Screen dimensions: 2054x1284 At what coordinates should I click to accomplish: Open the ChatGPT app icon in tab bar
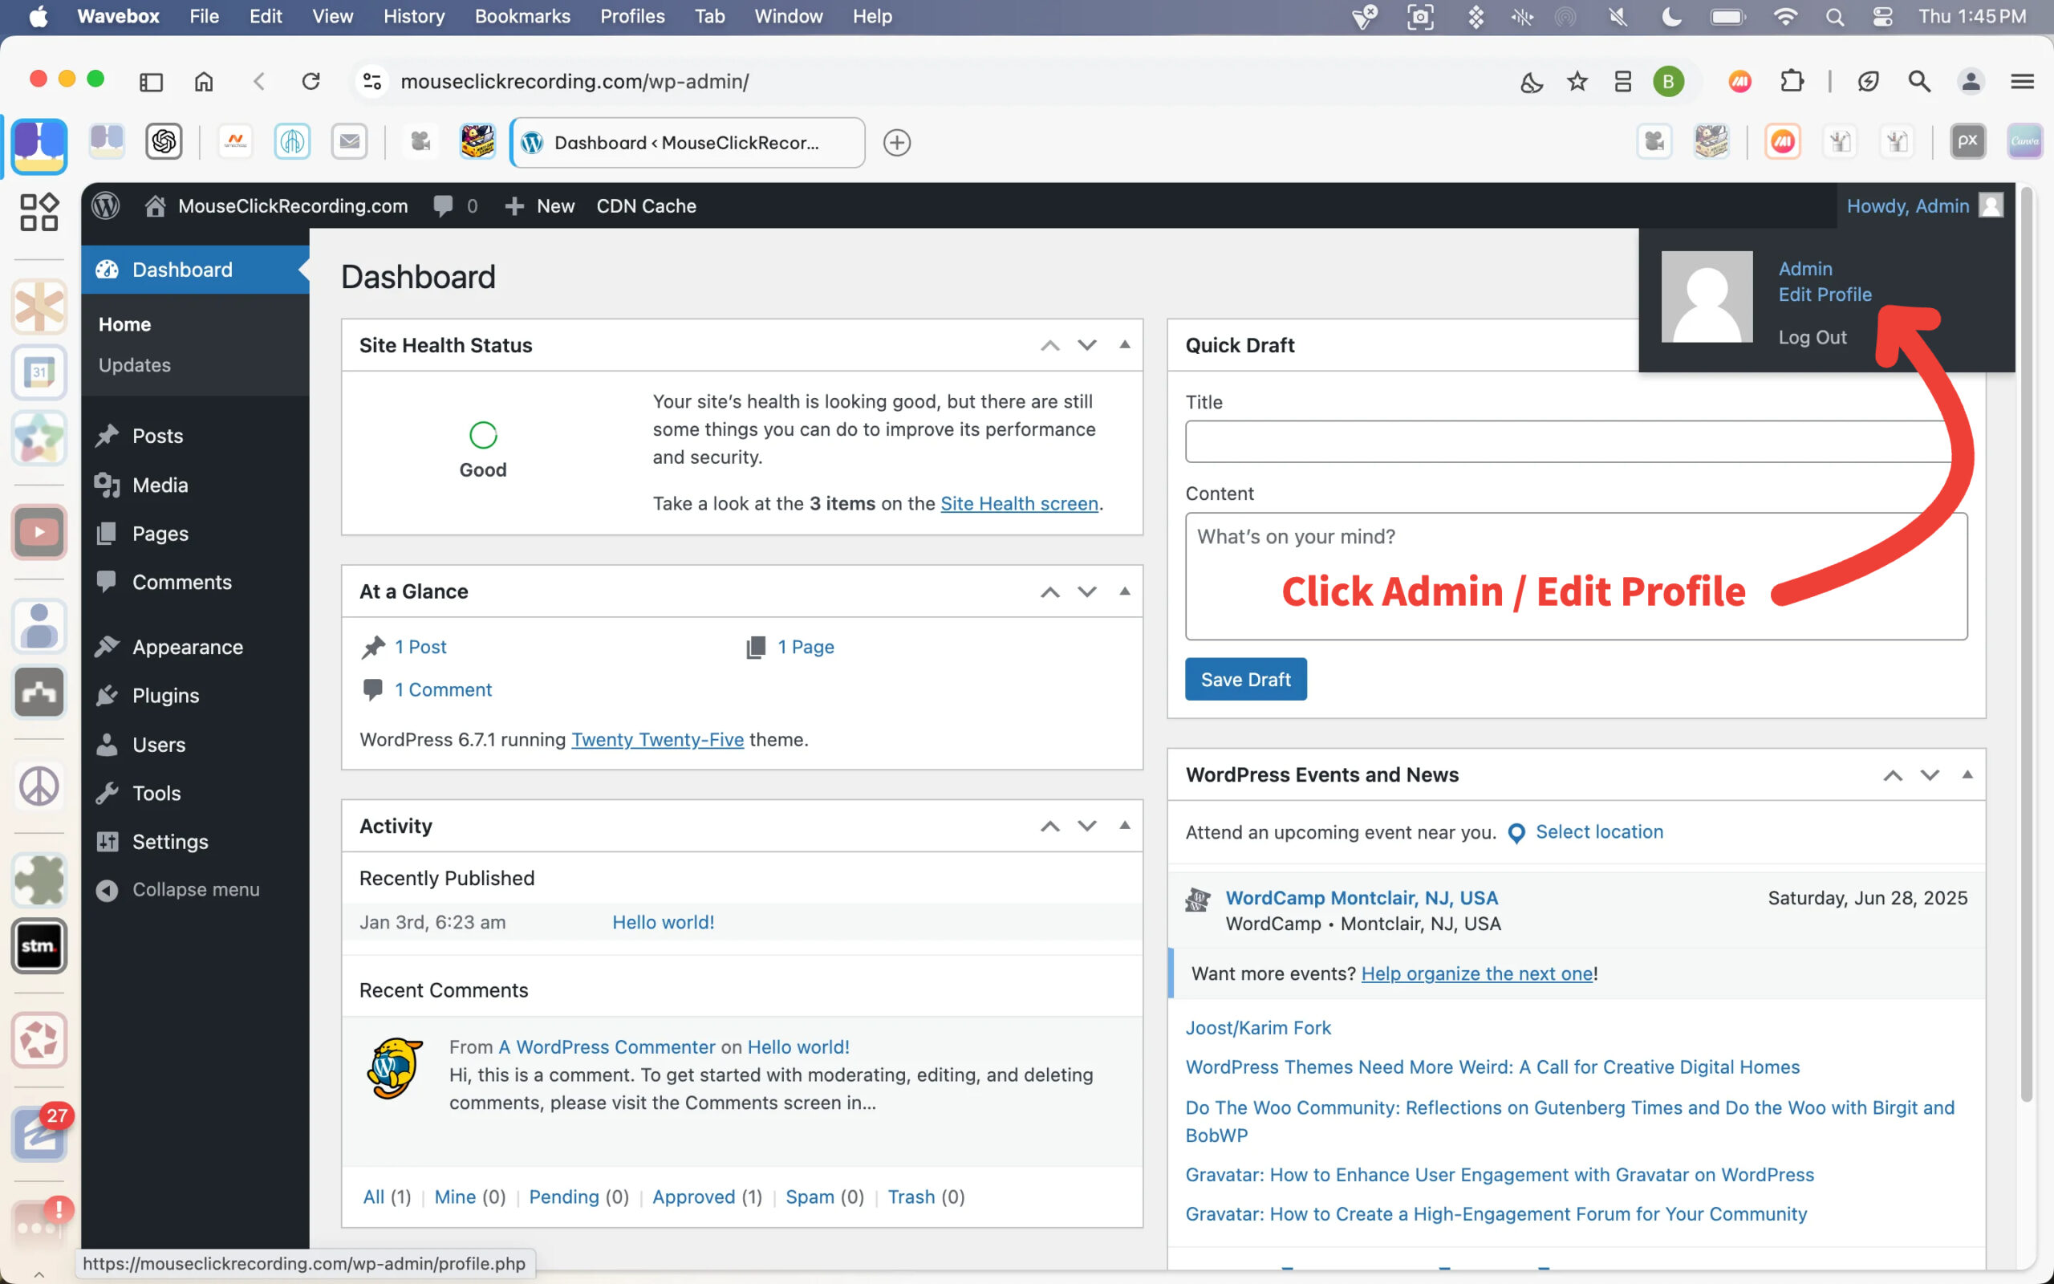point(164,142)
